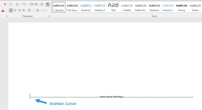Toggle Align Right paragraph alignment
This screenshot has width=202, height=110.
click(x=19, y=10)
